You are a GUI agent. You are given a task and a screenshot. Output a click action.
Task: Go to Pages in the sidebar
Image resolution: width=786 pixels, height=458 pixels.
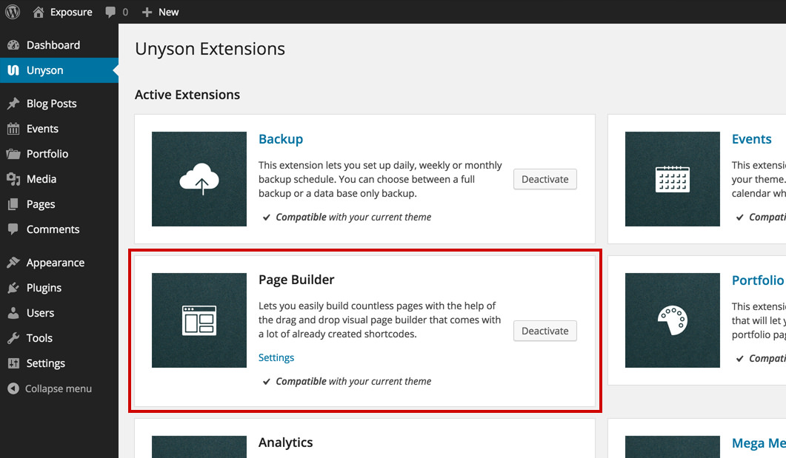(x=59, y=204)
